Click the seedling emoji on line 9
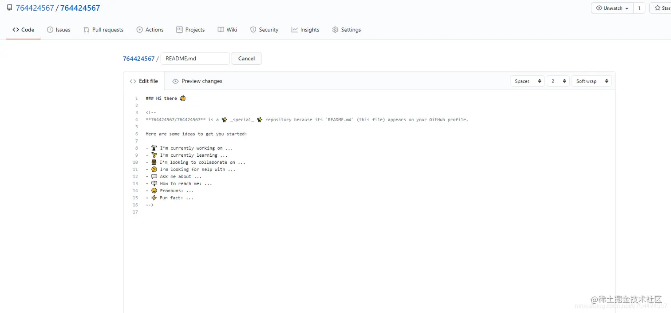 pos(154,155)
